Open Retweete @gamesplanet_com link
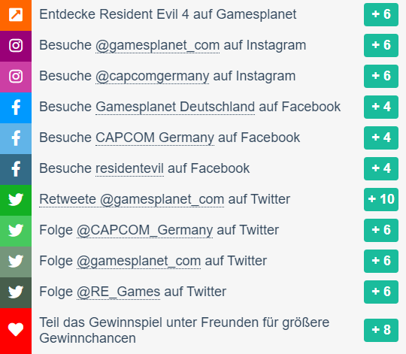 pyautogui.click(x=132, y=199)
